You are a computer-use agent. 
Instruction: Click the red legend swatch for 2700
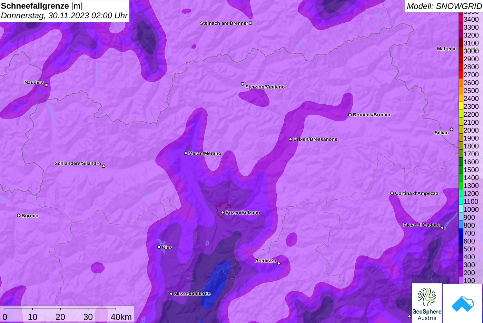point(461,74)
